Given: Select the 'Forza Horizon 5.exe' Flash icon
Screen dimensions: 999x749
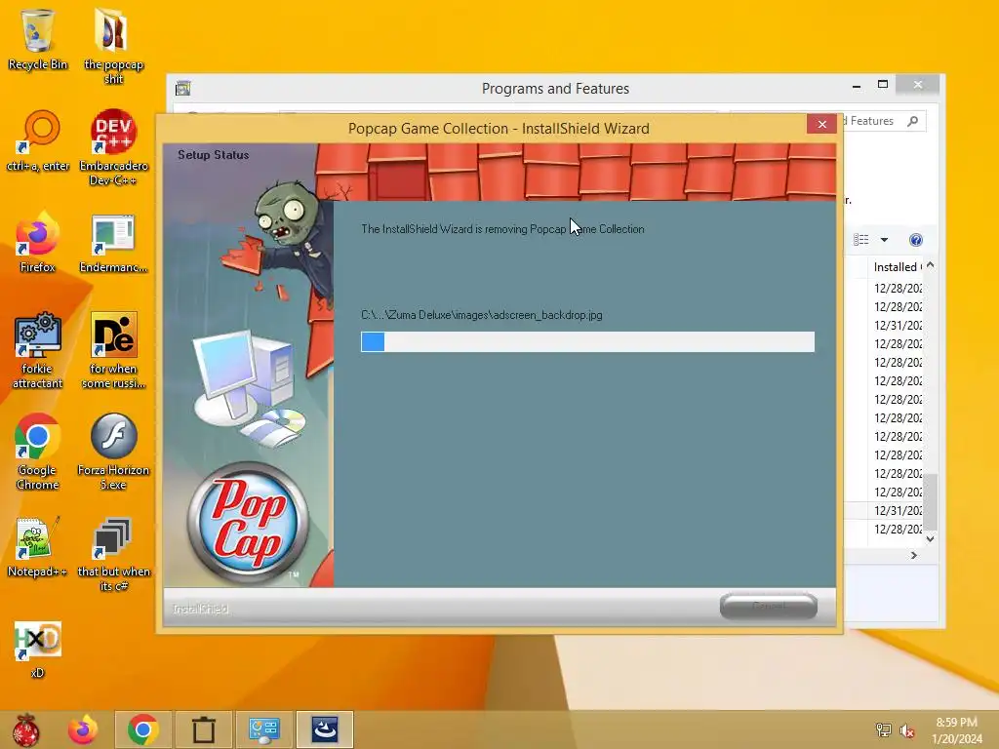Looking at the screenshot, I should point(113,453).
